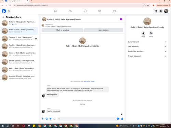Choose a sticker from the sticker icon
The height and width of the screenshot is (128, 171).
pyautogui.click(x=51, y=119)
